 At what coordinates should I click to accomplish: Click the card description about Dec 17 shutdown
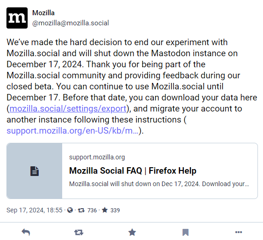159,184
